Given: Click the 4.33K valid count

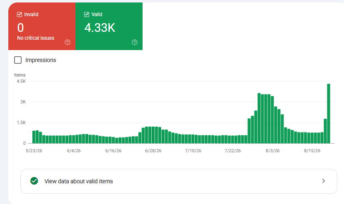Looking at the screenshot, I should coord(100,28).
